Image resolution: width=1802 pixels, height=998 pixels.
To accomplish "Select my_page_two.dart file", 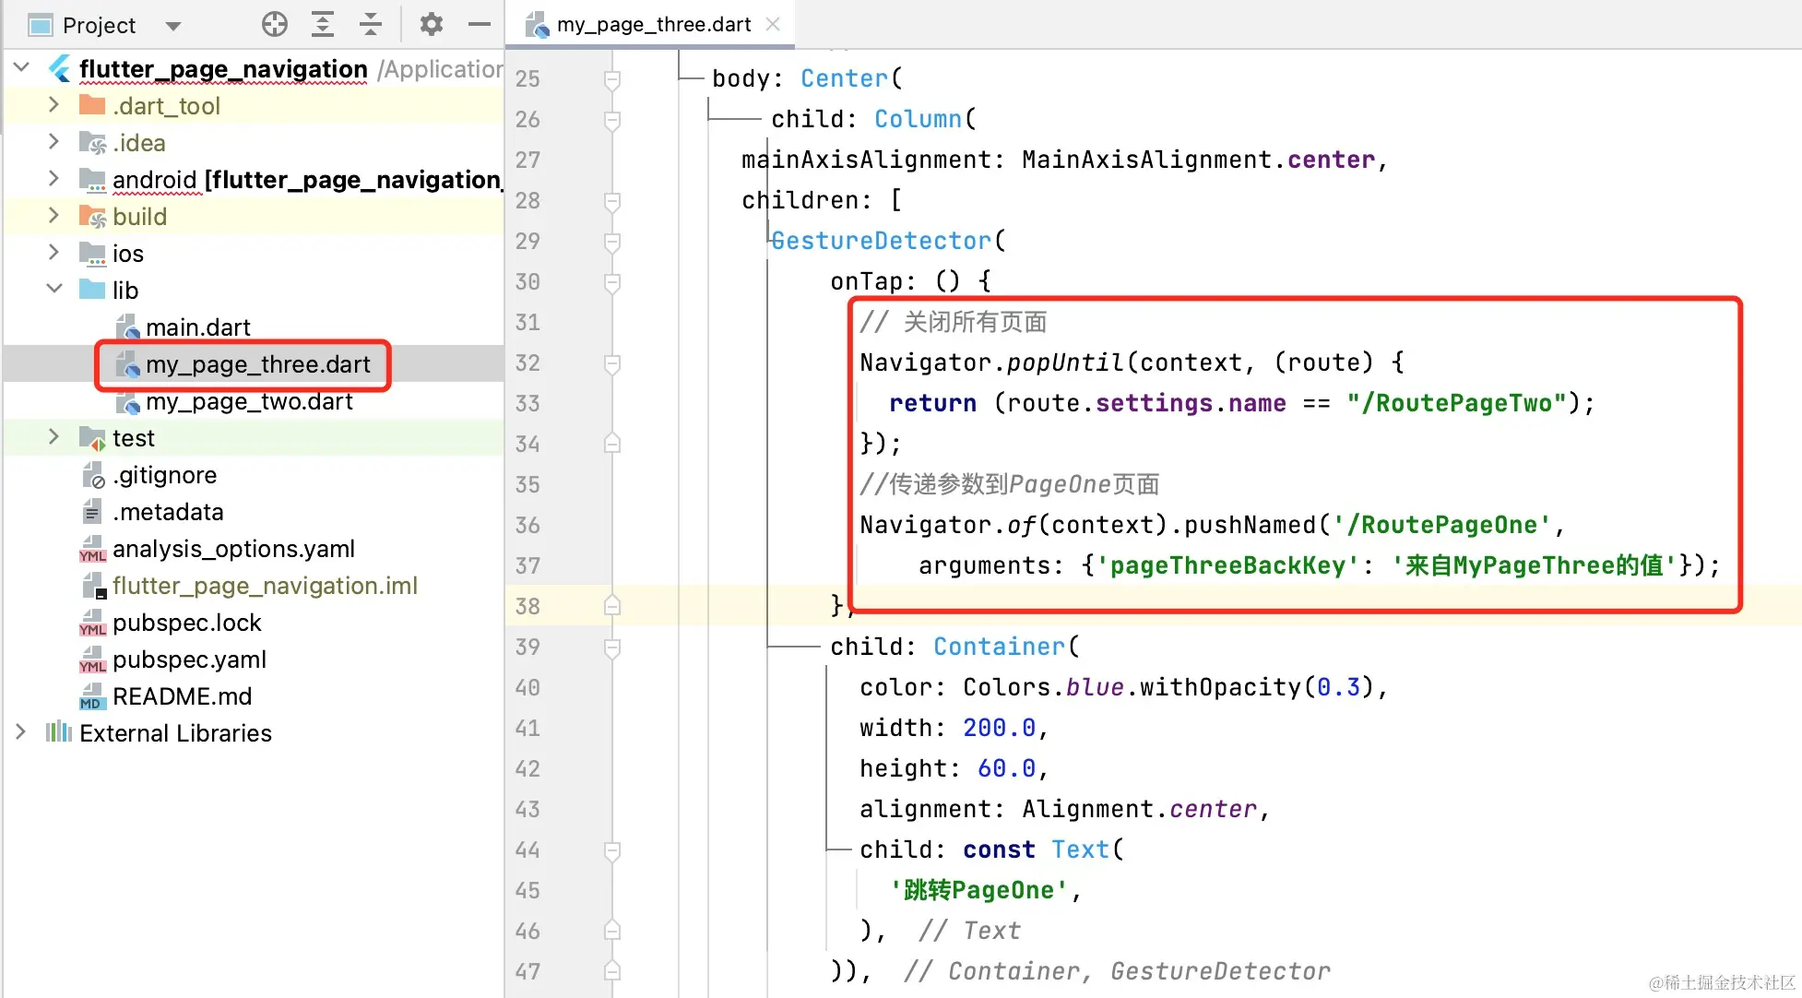I will click(249, 401).
